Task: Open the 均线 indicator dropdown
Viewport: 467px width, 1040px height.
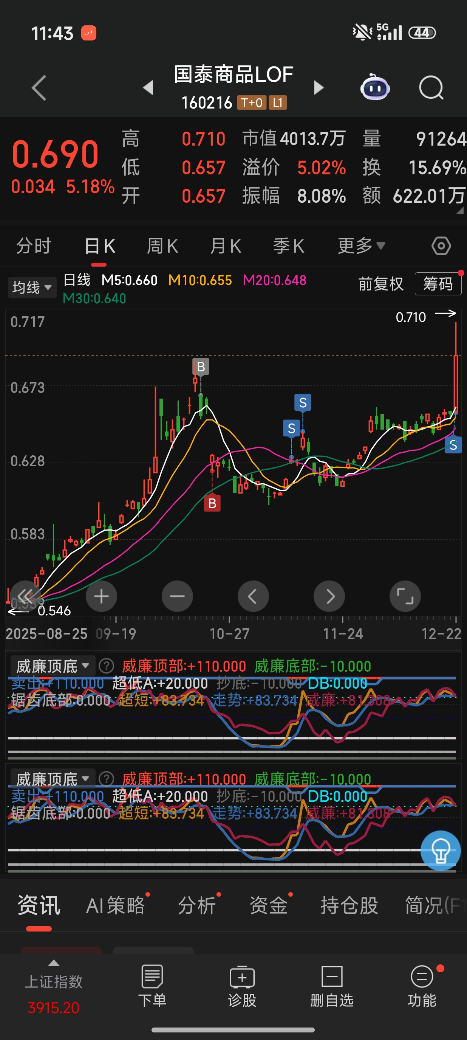Action: tap(32, 287)
